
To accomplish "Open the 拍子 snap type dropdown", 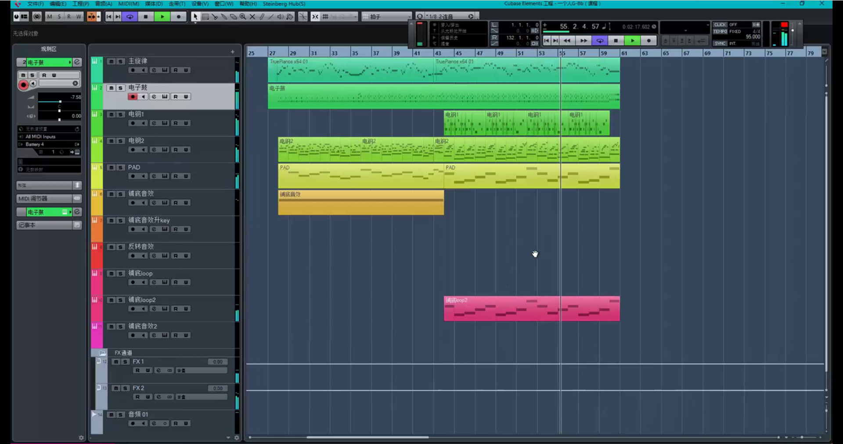I will click(x=386, y=17).
